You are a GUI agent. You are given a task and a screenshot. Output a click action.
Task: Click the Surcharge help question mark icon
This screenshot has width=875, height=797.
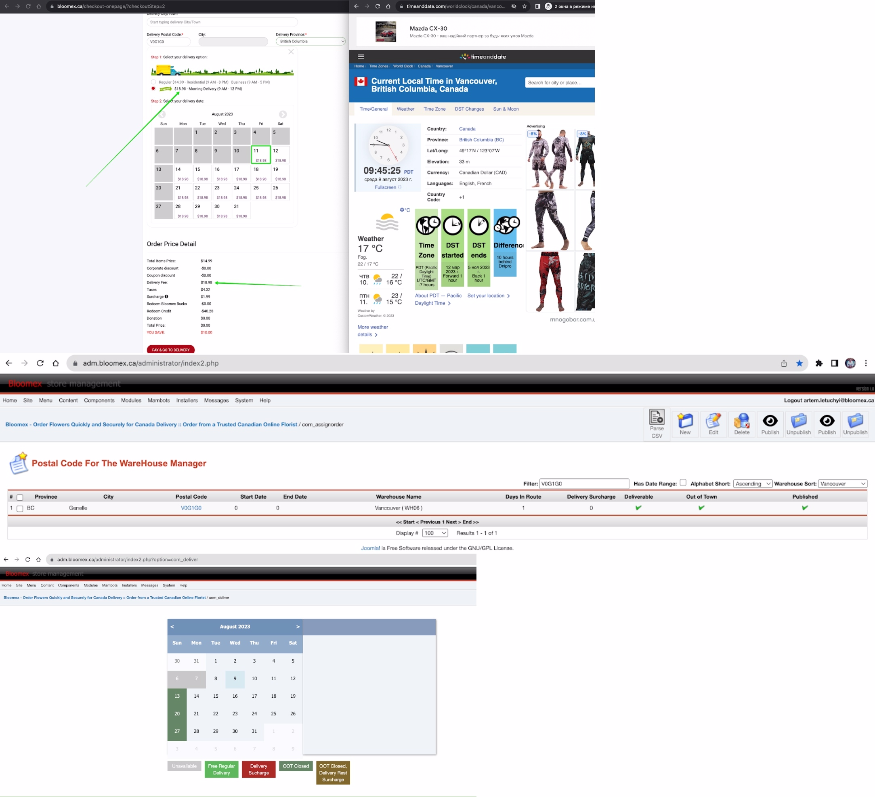tap(166, 296)
